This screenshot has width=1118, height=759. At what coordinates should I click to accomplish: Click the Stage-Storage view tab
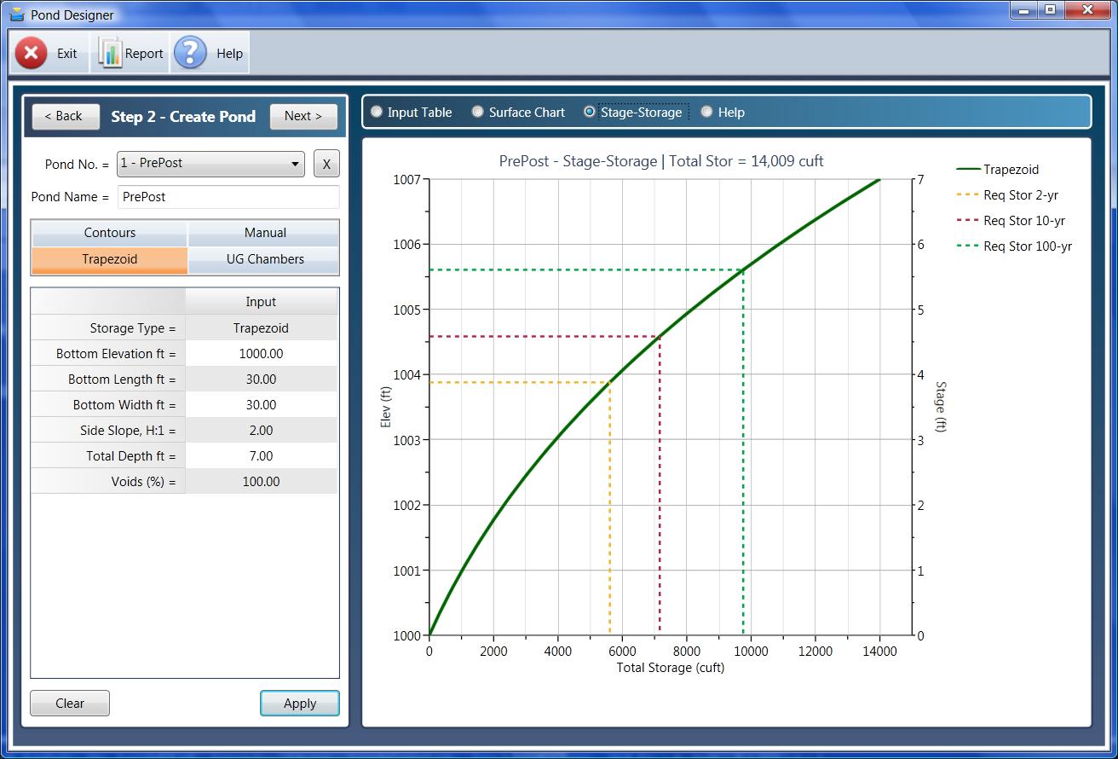(x=589, y=112)
